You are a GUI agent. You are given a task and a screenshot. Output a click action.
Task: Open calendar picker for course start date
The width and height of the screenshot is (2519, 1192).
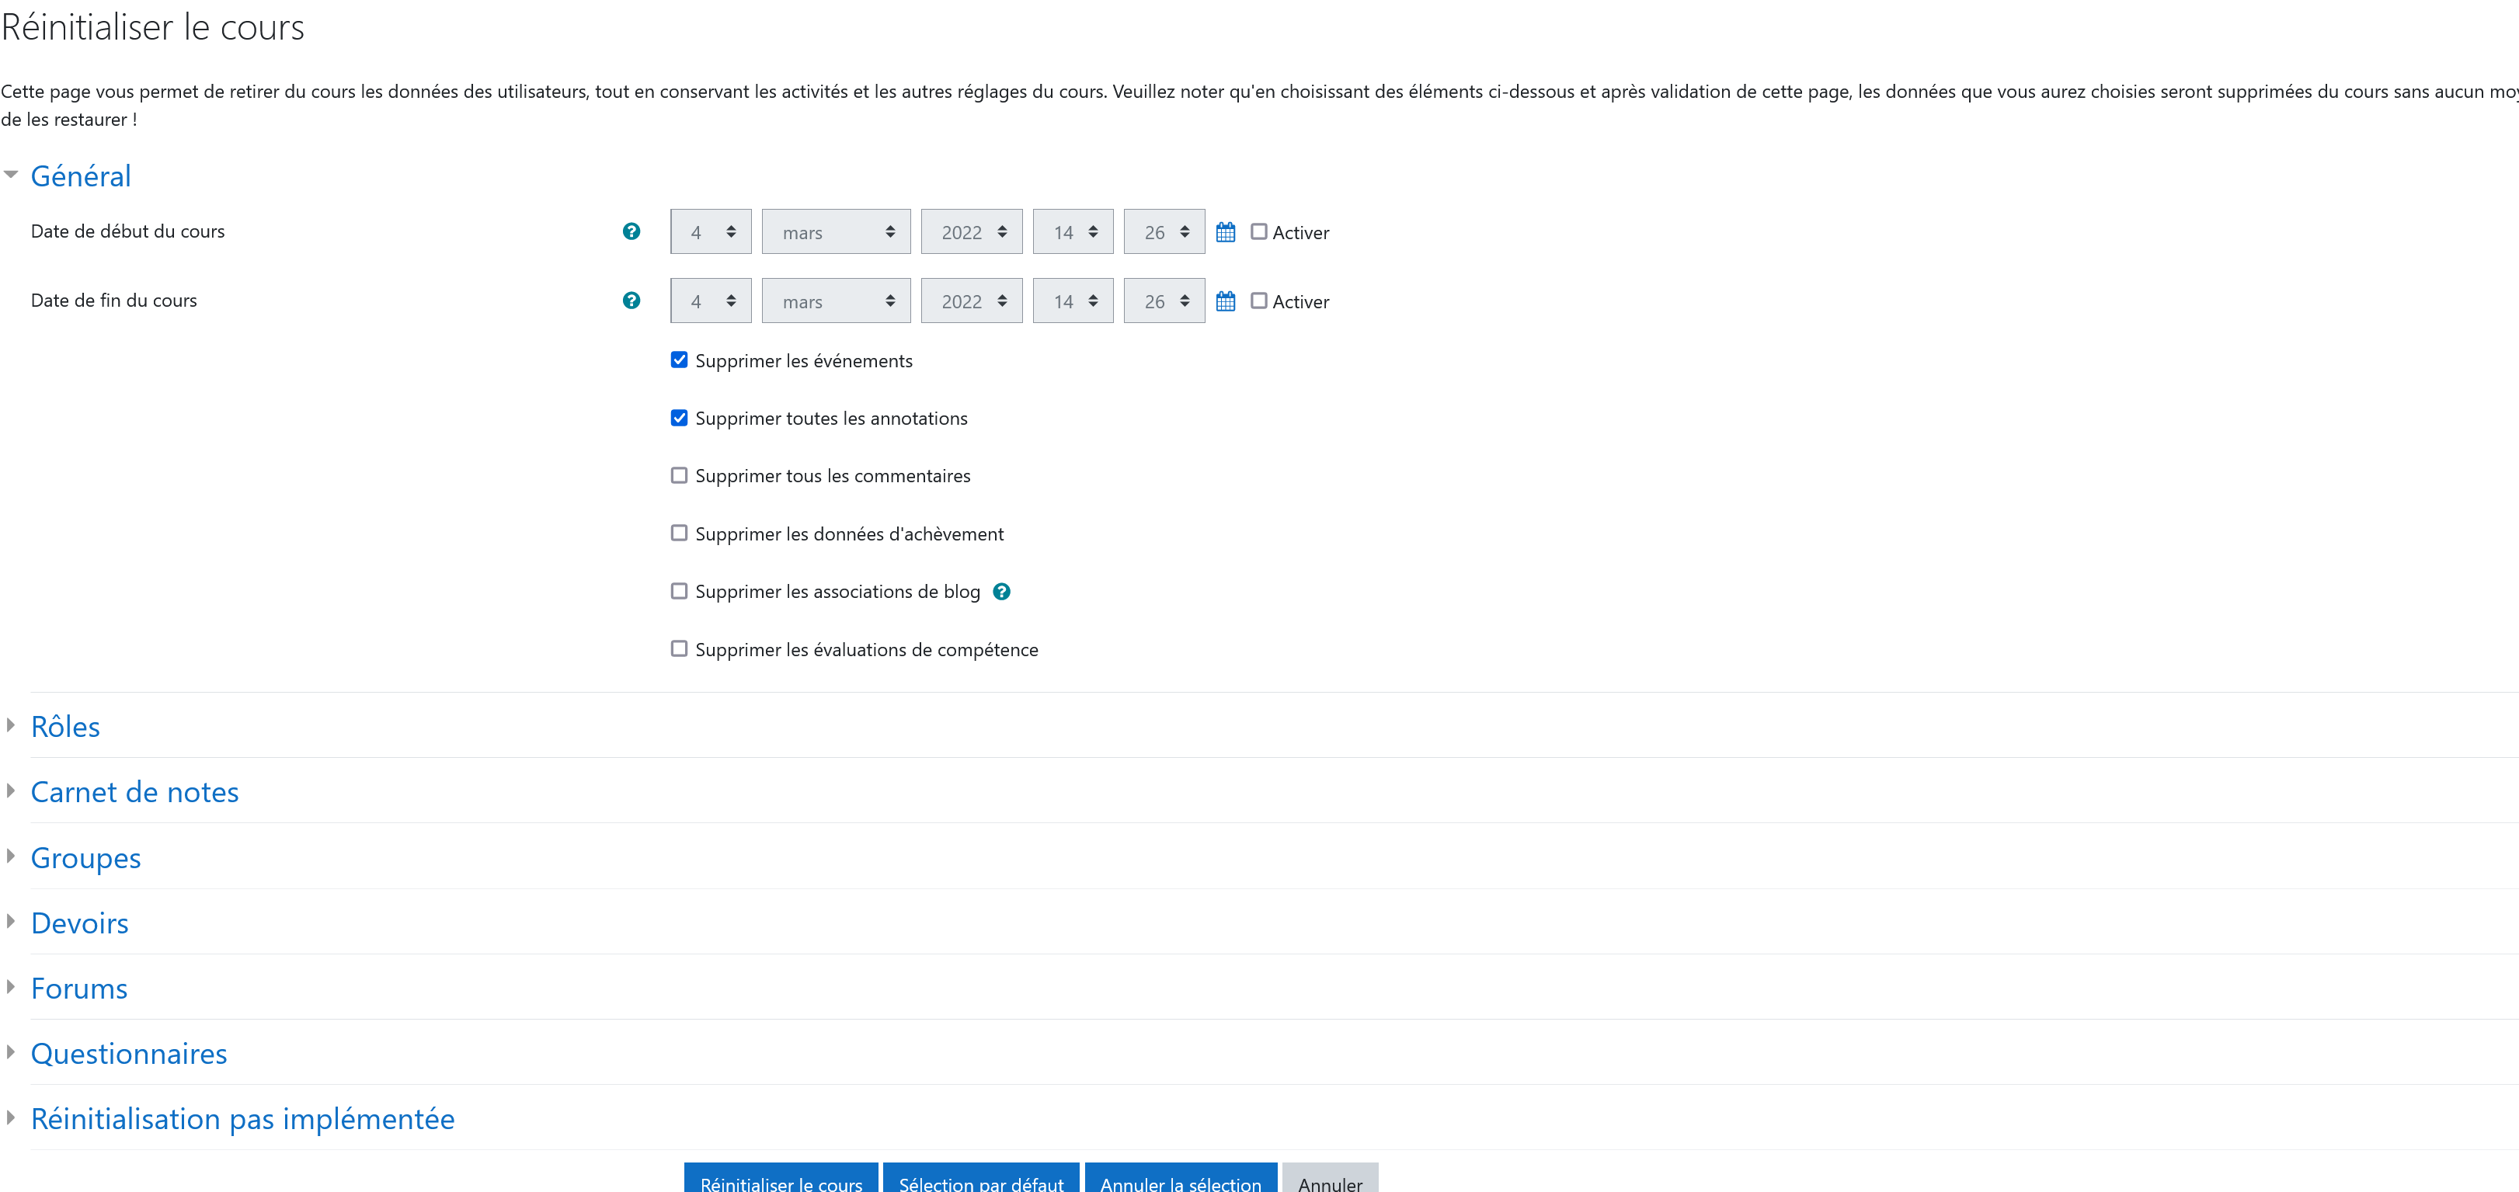1225,231
